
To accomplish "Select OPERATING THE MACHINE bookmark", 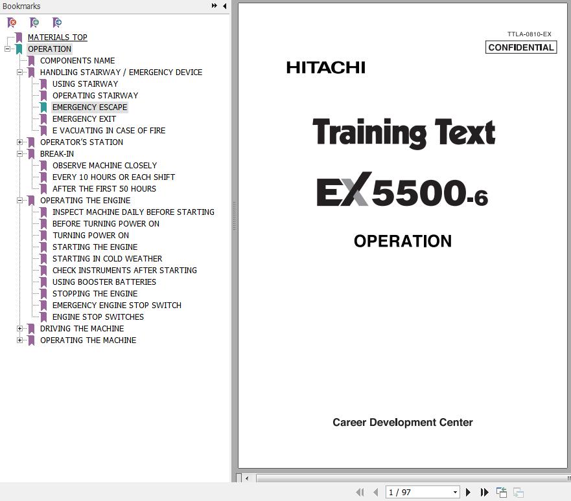I will (88, 340).
